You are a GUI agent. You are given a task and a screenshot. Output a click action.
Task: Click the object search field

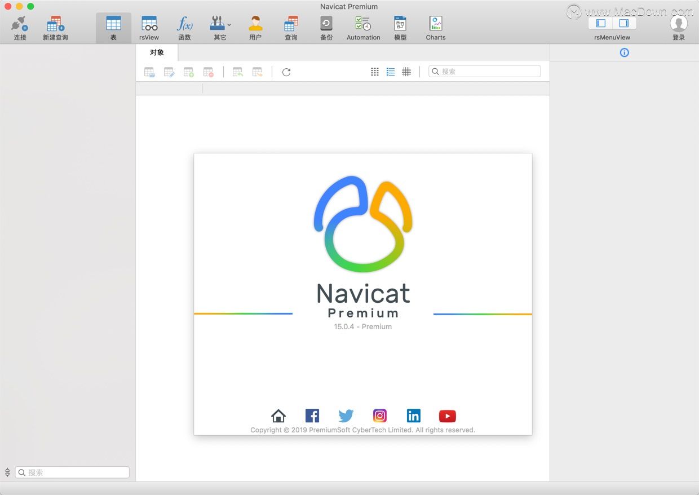484,72
